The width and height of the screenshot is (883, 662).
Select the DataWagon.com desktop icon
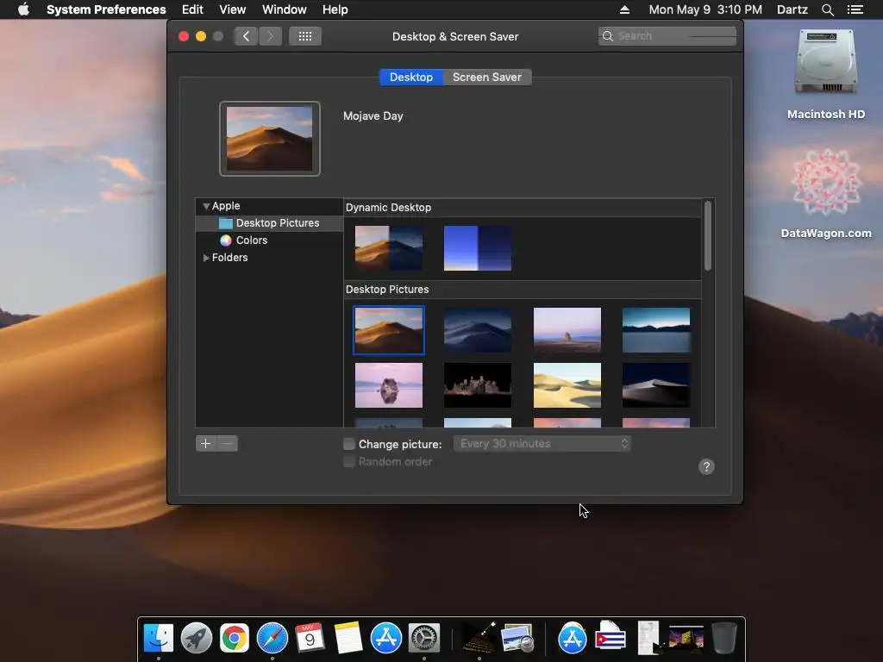825,182
